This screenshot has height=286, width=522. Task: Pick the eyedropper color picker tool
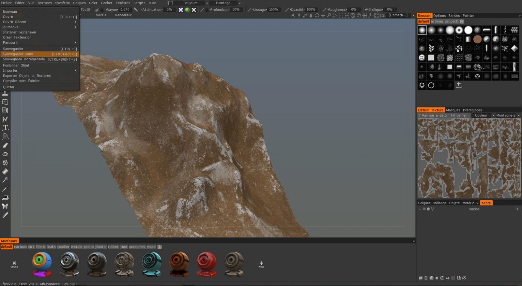pyautogui.click(x=5, y=189)
